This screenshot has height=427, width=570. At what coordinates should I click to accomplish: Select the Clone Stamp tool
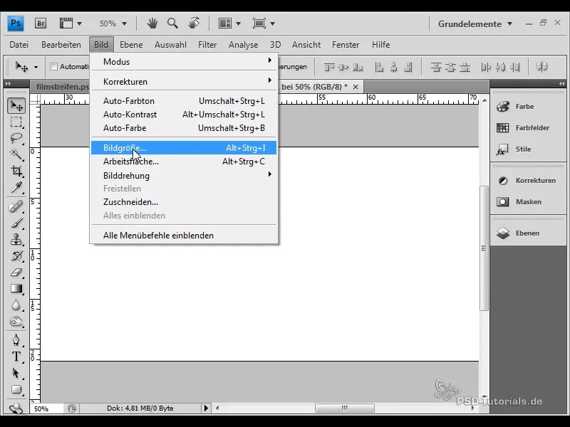16,239
